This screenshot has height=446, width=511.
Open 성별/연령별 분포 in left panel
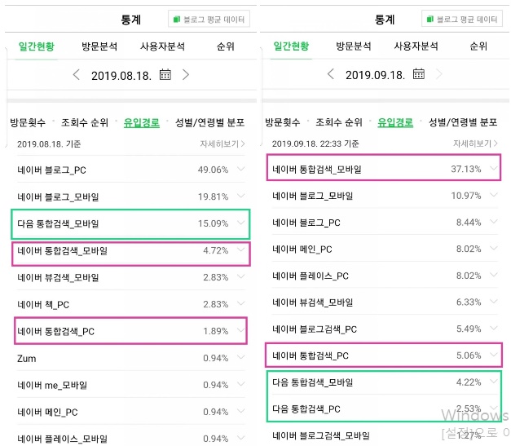210,122
